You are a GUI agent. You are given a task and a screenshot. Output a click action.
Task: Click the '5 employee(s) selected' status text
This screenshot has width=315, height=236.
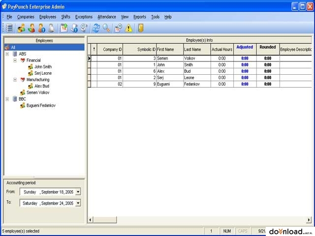click(x=21, y=231)
